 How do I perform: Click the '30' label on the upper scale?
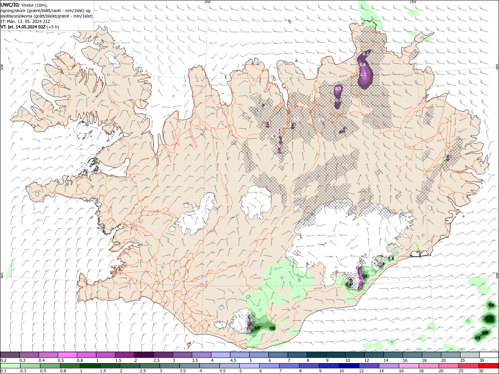(481, 360)
